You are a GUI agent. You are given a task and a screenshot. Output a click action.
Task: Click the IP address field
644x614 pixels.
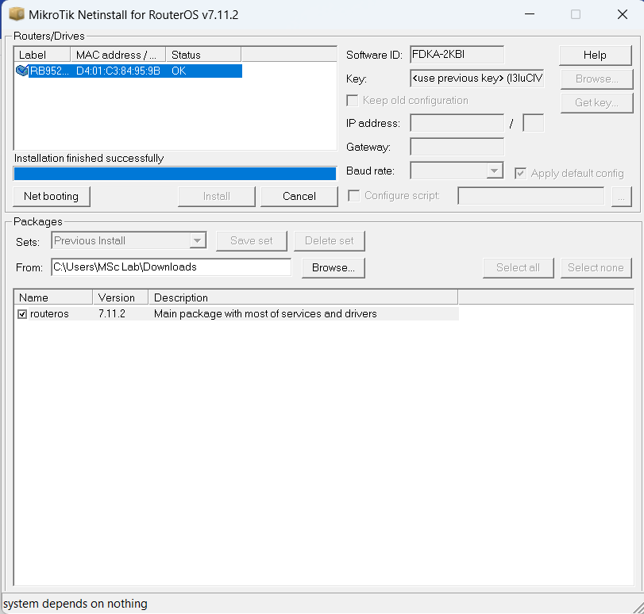coord(457,123)
